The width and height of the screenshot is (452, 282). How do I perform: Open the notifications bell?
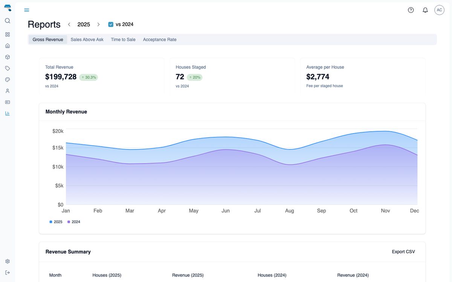click(x=425, y=10)
